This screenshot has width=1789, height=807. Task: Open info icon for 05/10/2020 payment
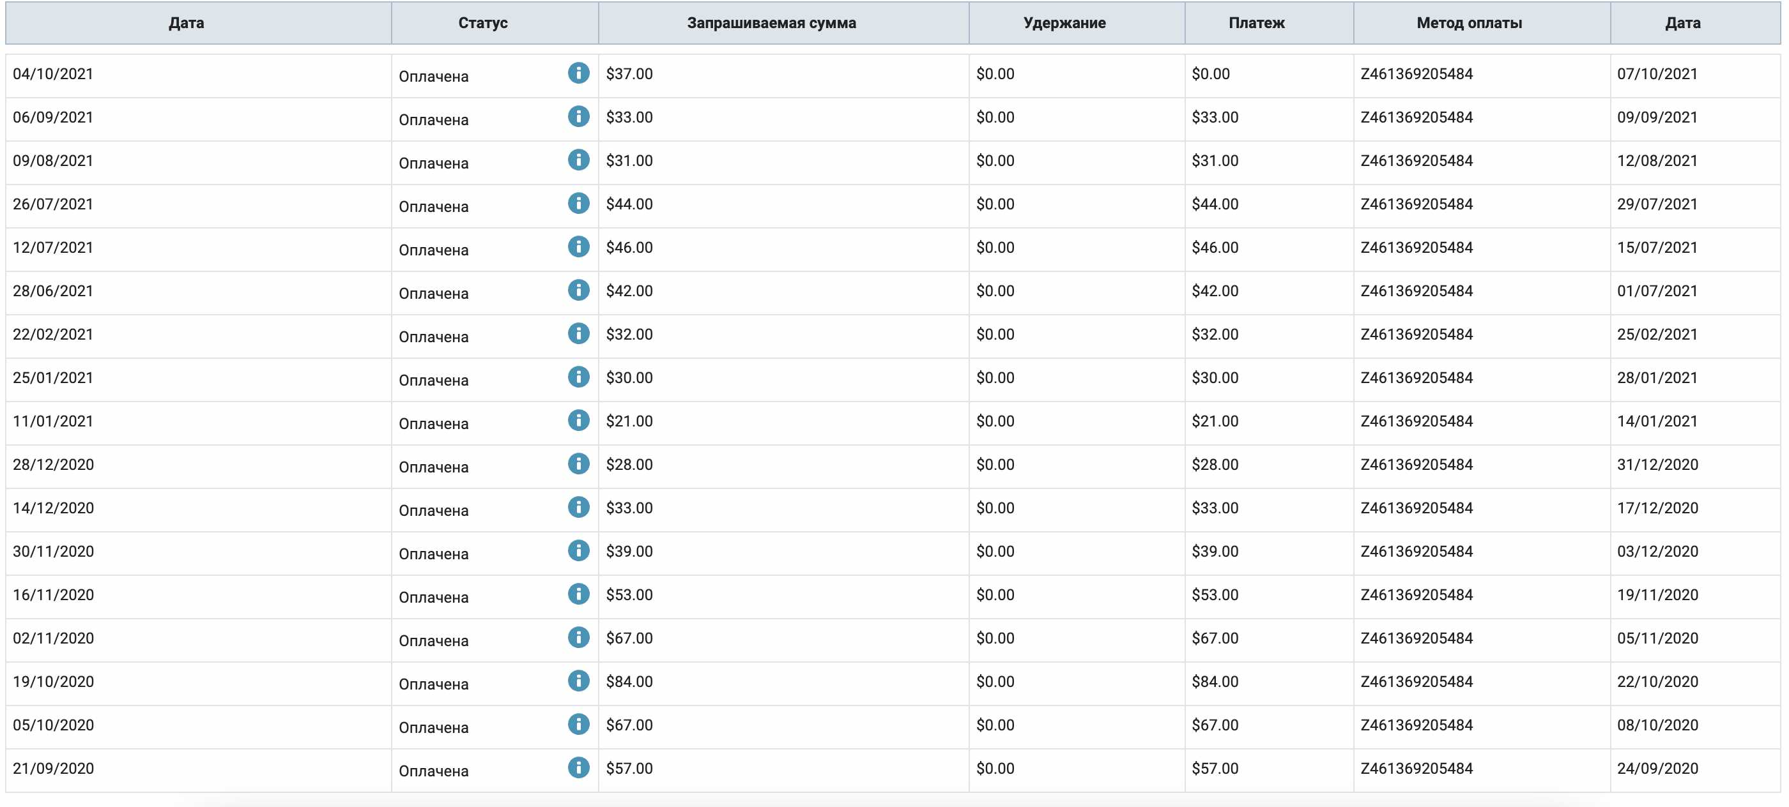[x=578, y=725]
